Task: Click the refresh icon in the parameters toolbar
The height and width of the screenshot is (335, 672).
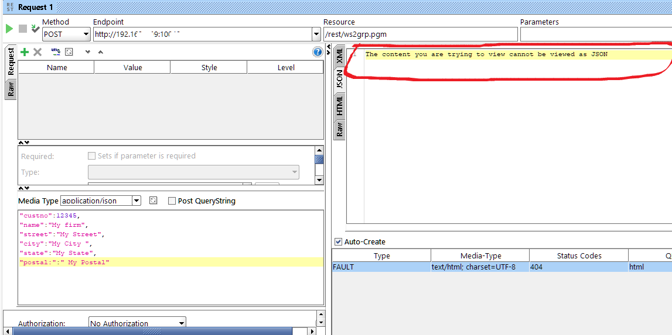Action: [x=69, y=52]
